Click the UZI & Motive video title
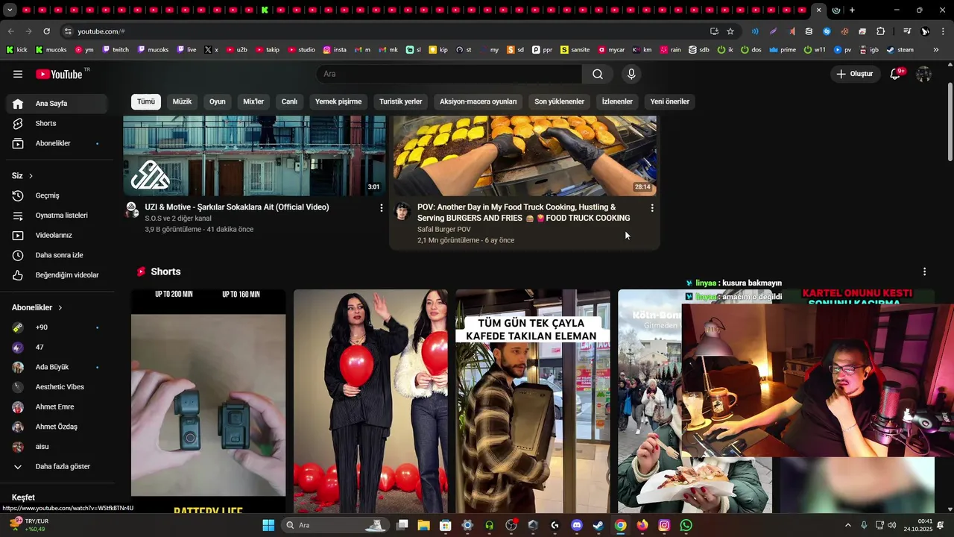The width and height of the screenshot is (954, 537). [237, 207]
